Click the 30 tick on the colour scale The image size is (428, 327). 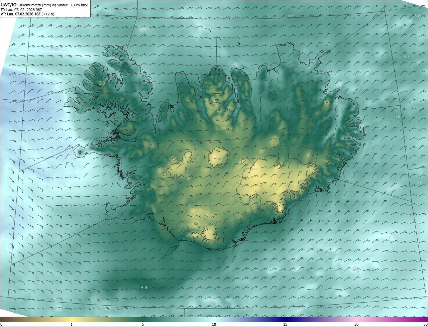pos(356,324)
